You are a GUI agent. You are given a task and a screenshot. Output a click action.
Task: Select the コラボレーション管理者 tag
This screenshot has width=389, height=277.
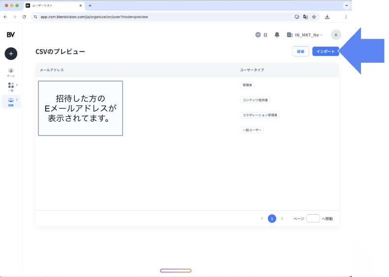click(x=260, y=115)
